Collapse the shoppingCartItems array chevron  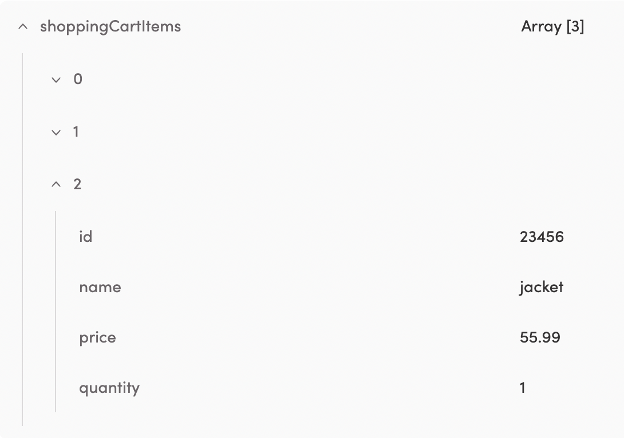[x=23, y=26]
